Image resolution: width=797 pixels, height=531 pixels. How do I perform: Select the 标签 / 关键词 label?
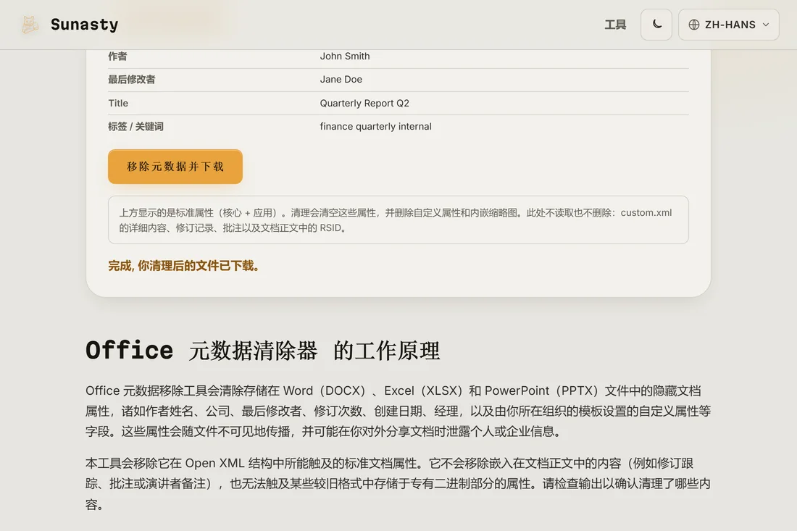pos(135,127)
